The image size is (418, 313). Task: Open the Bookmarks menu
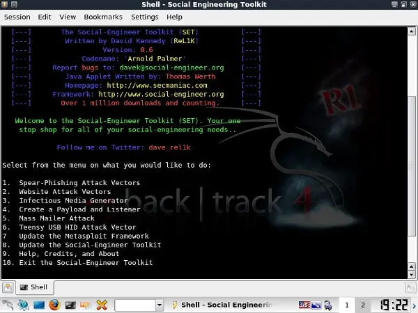point(103,17)
